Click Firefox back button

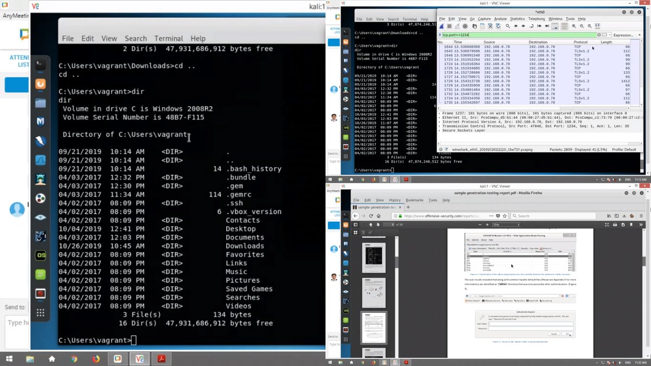coord(355,216)
